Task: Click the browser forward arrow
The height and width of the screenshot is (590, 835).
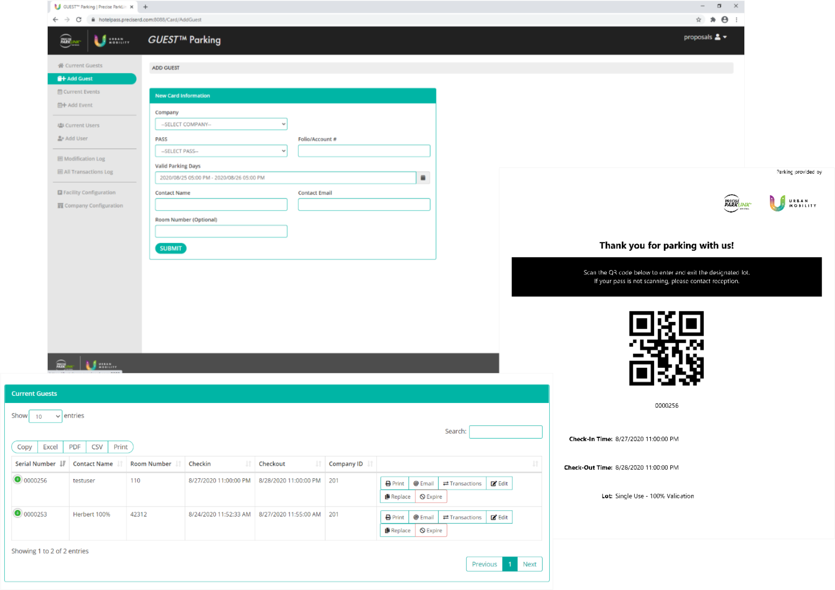Action: [67, 20]
